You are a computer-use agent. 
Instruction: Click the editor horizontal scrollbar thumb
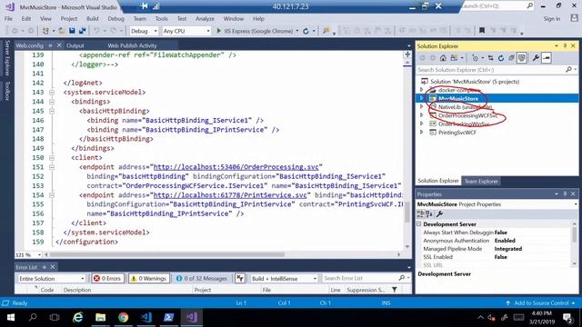pyautogui.click(x=167, y=254)
